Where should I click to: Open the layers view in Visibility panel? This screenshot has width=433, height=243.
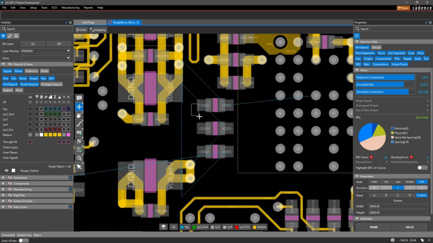3,36
